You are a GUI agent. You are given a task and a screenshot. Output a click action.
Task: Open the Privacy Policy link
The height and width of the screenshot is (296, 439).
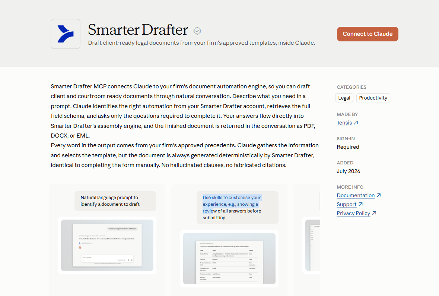(353, 213)
